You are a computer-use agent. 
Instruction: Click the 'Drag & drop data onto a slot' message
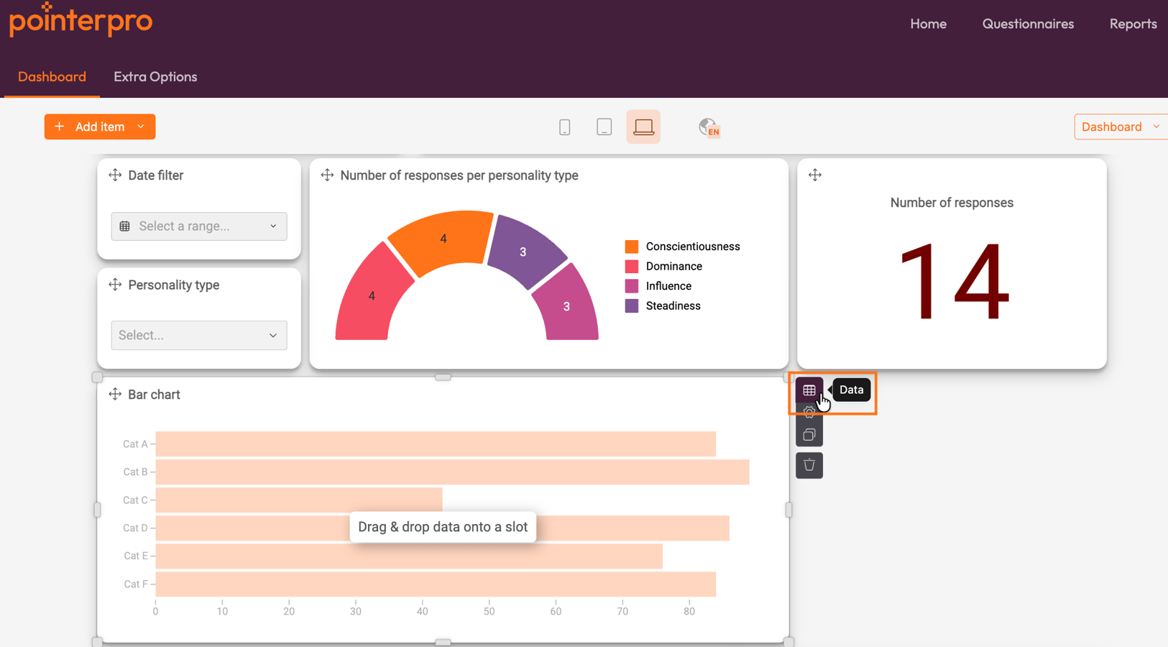(x=443, y=527)
